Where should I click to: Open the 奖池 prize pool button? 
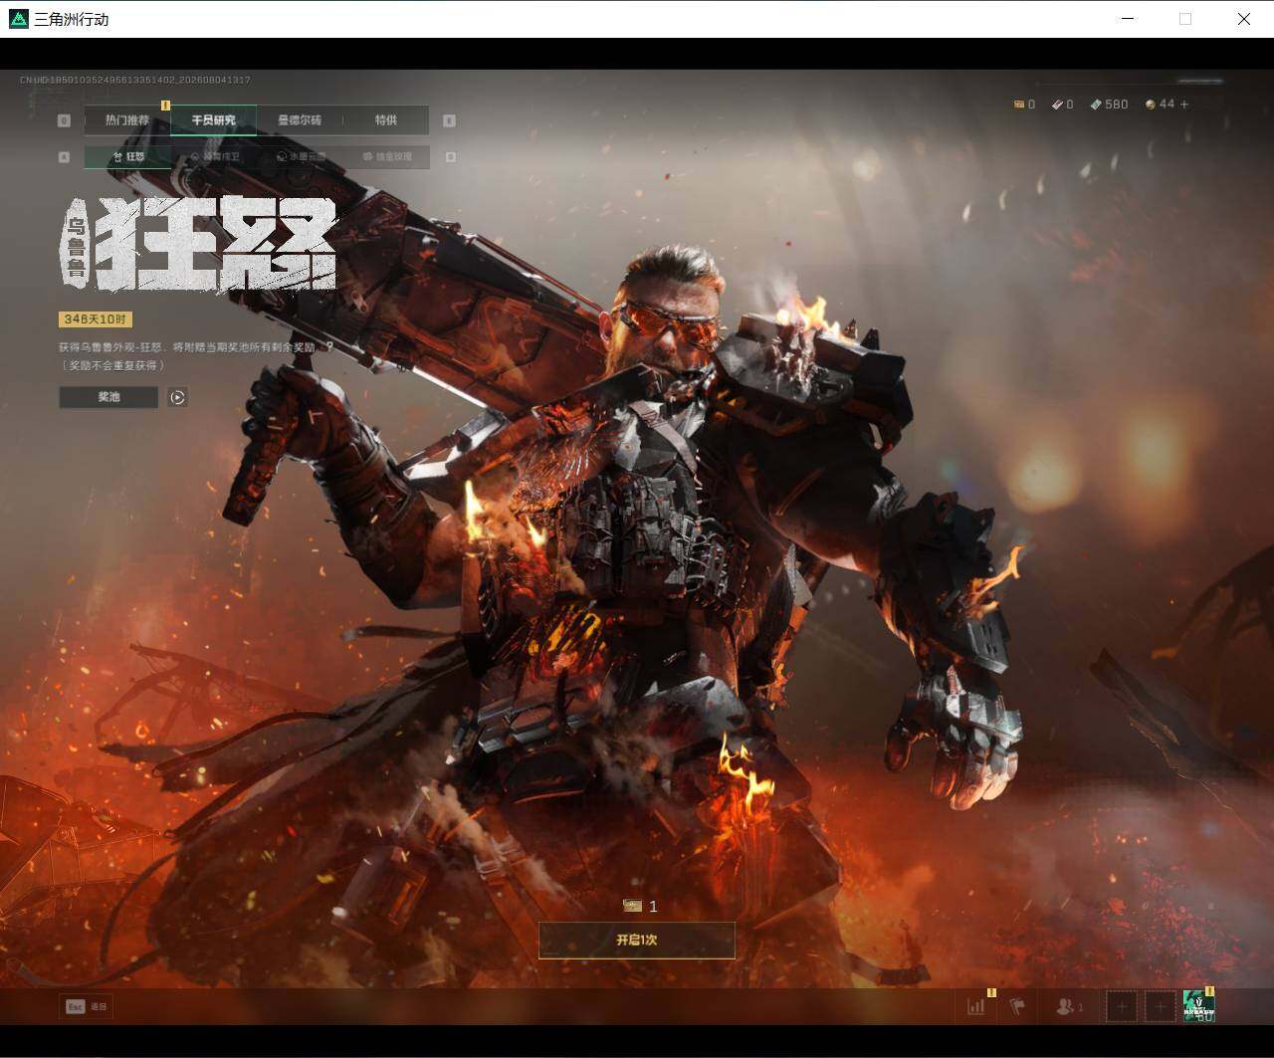(108, 397)
